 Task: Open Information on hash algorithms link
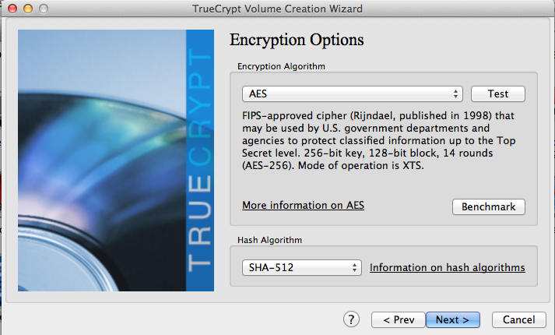[x=447, y=267]
